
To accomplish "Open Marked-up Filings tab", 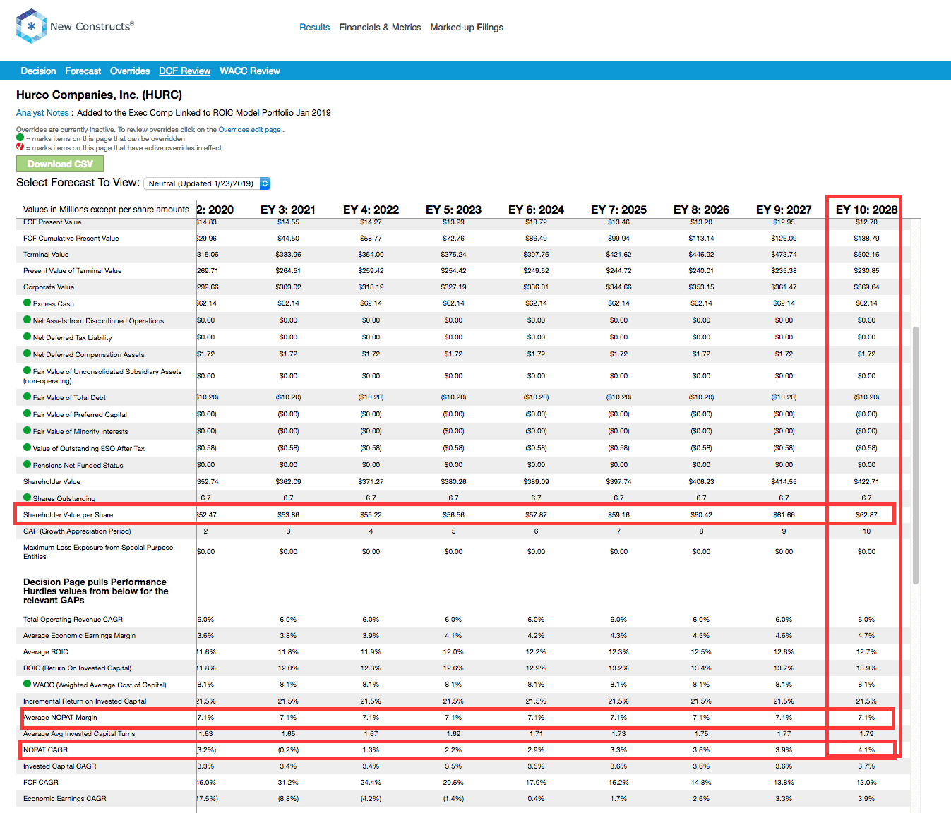I will (x=467, y=27).
